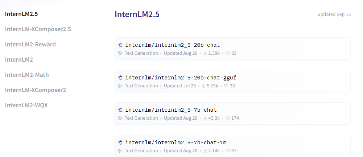The height and width of the screenshot is (157, 363).
Task: Select InternLM2-Reward collection in the sidebar
Action: coord(30,44)
